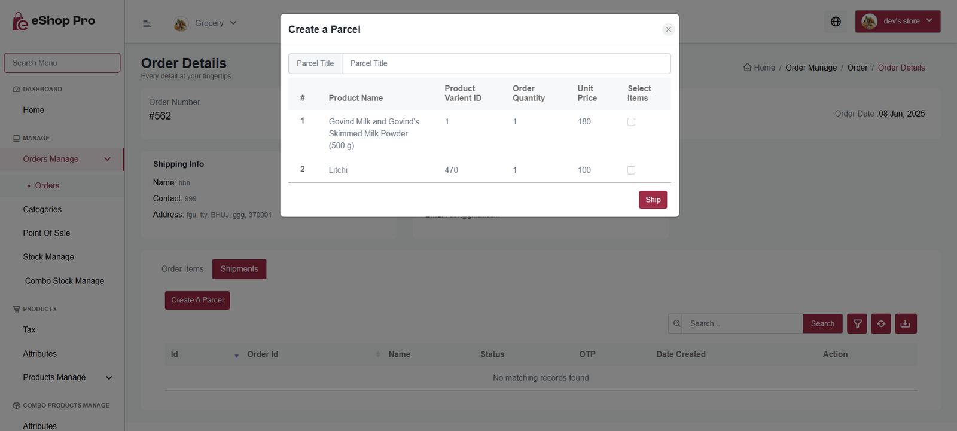Sort by Id column arrow

click(x=236, y=355)
